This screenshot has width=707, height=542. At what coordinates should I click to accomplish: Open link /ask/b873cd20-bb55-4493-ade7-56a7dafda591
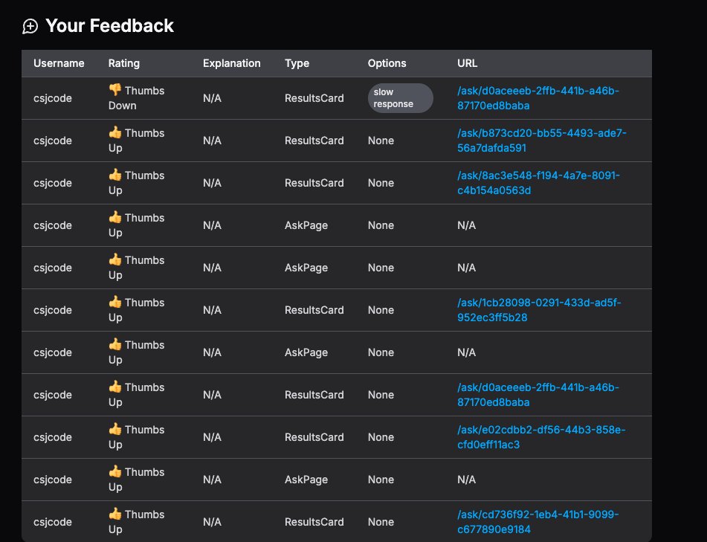(541, 141)
